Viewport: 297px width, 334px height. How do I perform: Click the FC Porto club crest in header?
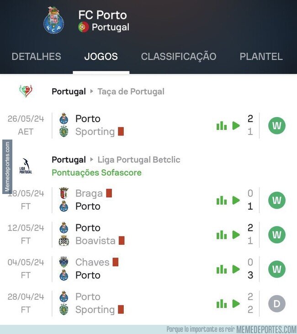point(53,20)
